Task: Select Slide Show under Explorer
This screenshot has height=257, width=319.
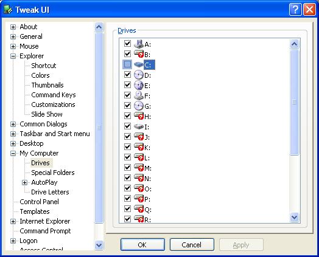Action: tap(47, 114)
